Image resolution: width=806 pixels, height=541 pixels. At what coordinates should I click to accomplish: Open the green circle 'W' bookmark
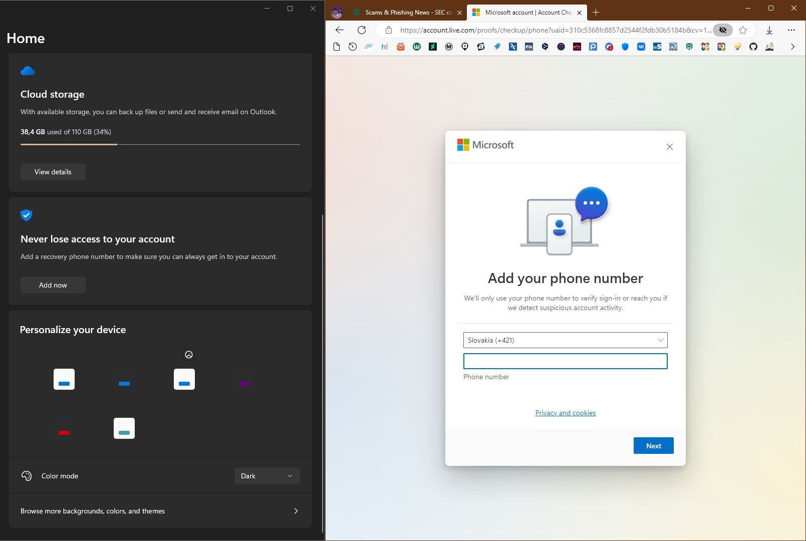point(417,47)
